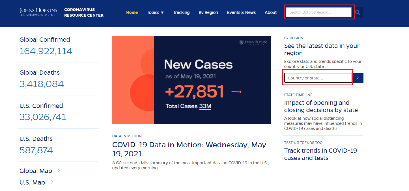Viewport: 409px width, 191px height.
Task: Click the Global Deaths count 3,418,084
Action: pos(42,84)
